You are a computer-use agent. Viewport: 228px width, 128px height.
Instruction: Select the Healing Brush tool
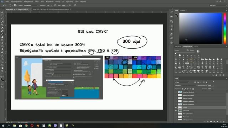[x=2, y=31]
